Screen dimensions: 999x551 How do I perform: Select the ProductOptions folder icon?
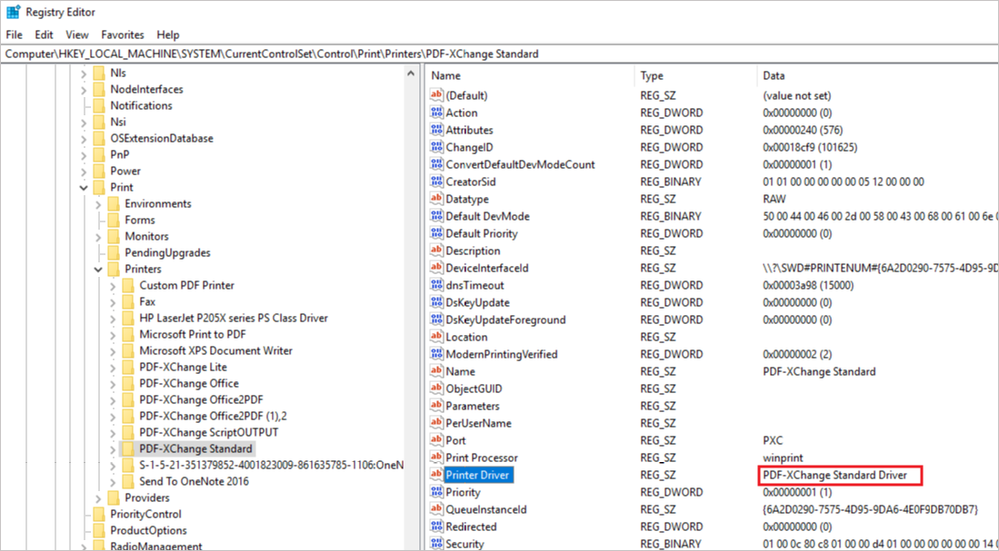pos(99,531)
